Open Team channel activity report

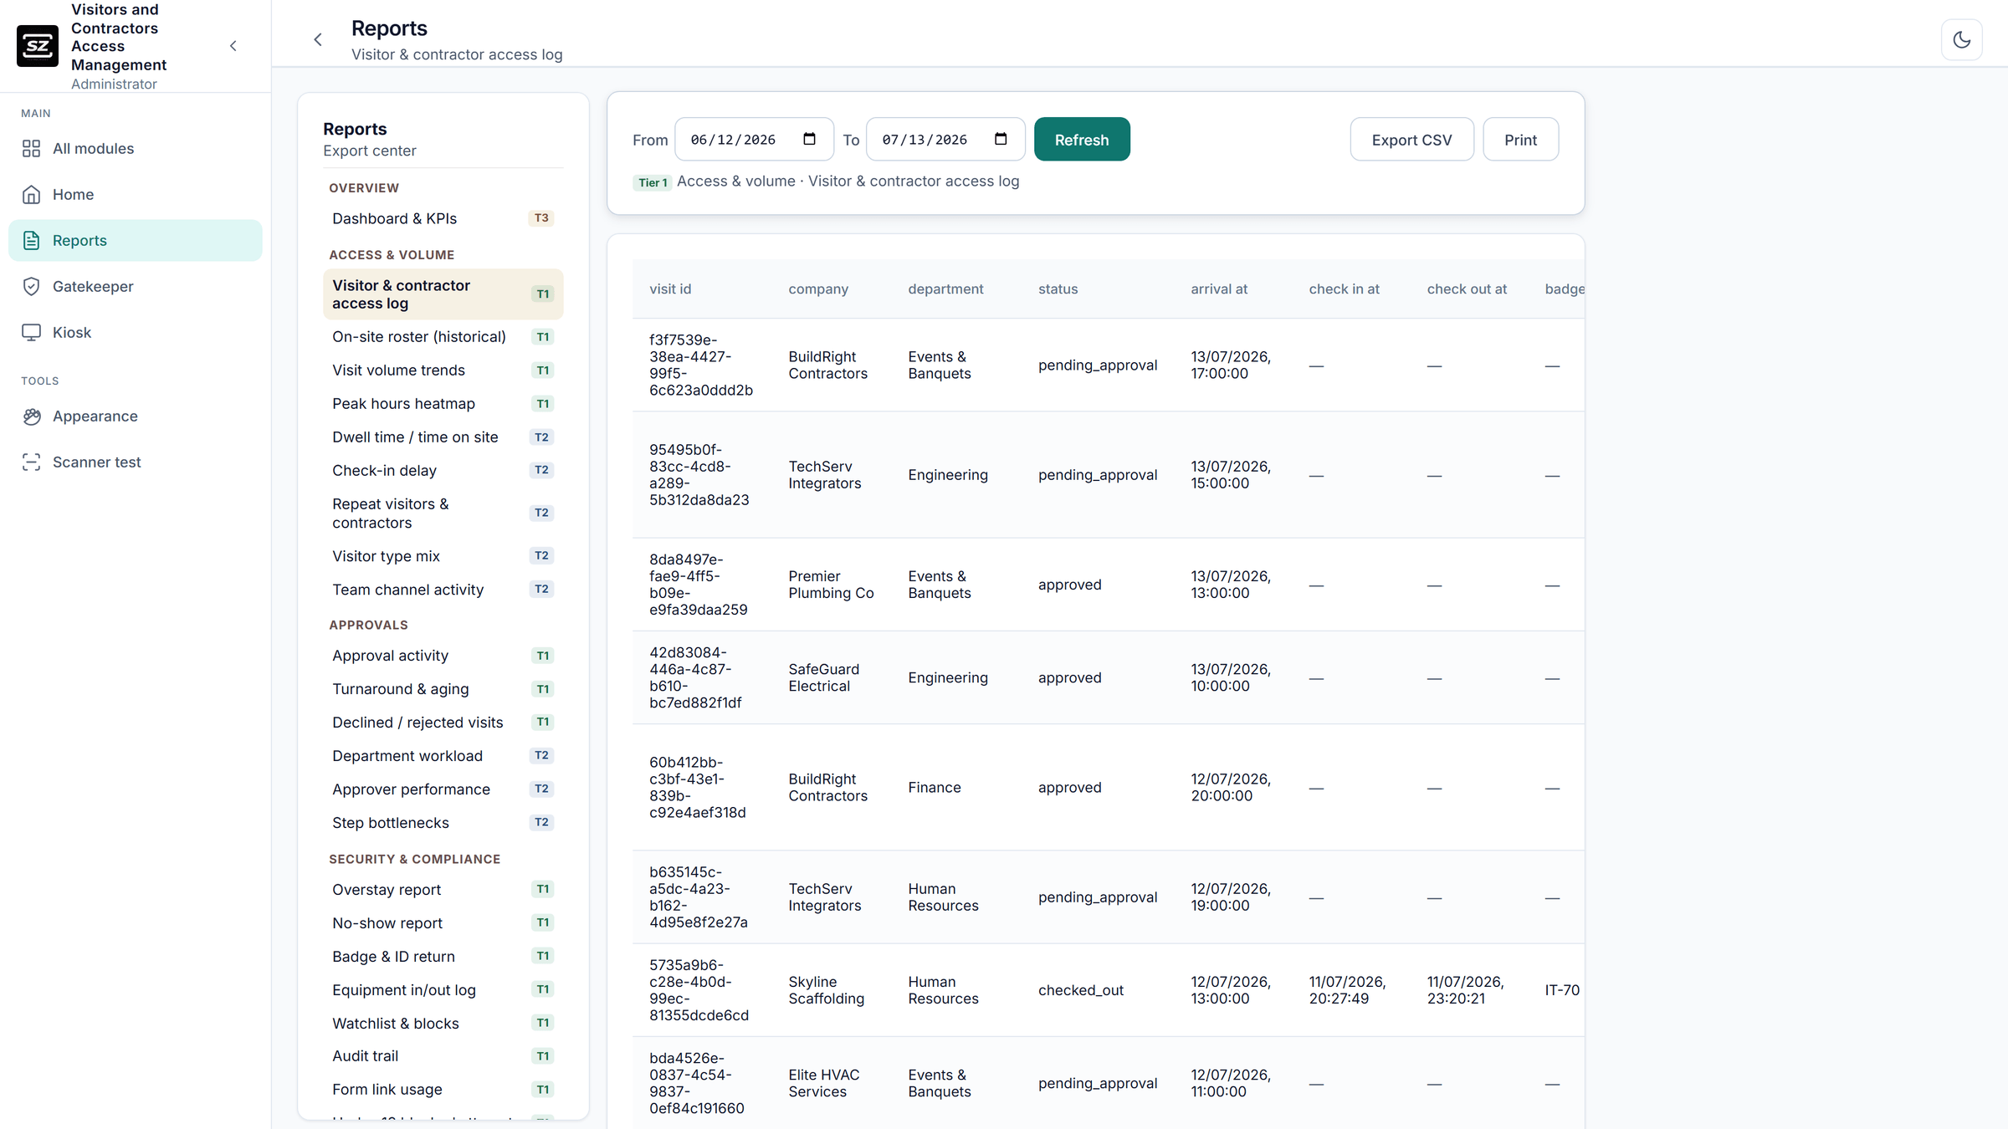click(443, 590)
